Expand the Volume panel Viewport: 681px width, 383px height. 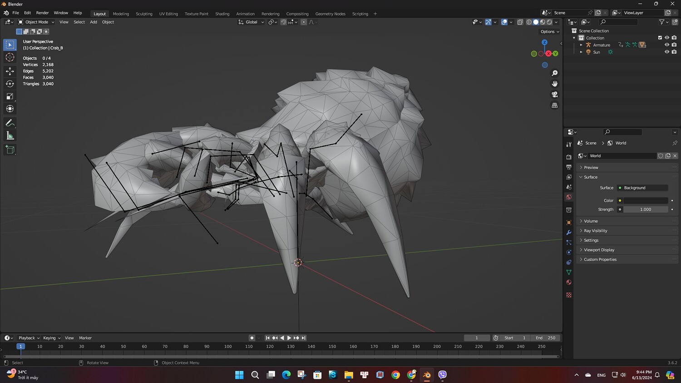click(591, 221)
